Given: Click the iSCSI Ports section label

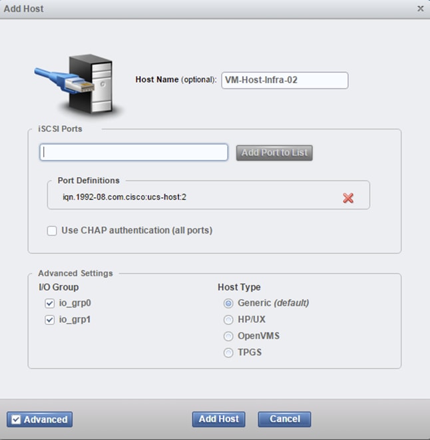Looking at the screenshot, I should (x=60, y=128).
